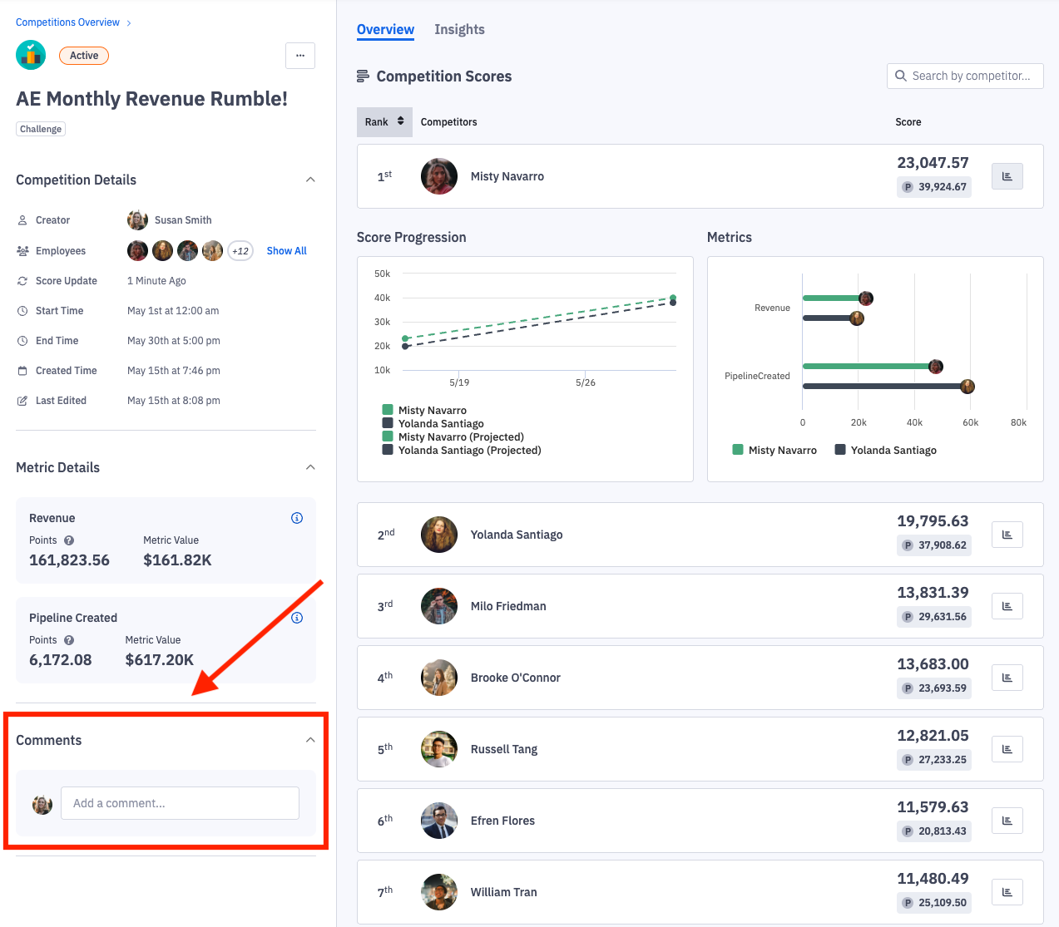The height and width of the screenshot is (927, 1059).
Task: Go to Competitions Overview breadcrumb
Action: point(67,22)
